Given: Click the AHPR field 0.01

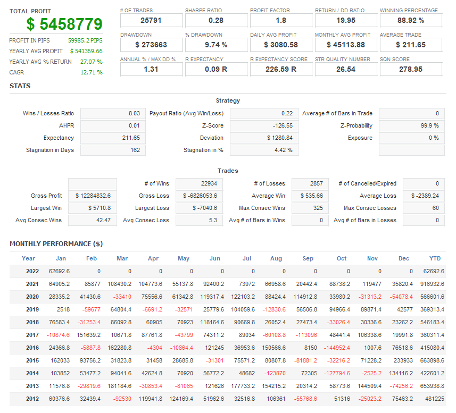Looking at the screenshot, I should [113, 126].
